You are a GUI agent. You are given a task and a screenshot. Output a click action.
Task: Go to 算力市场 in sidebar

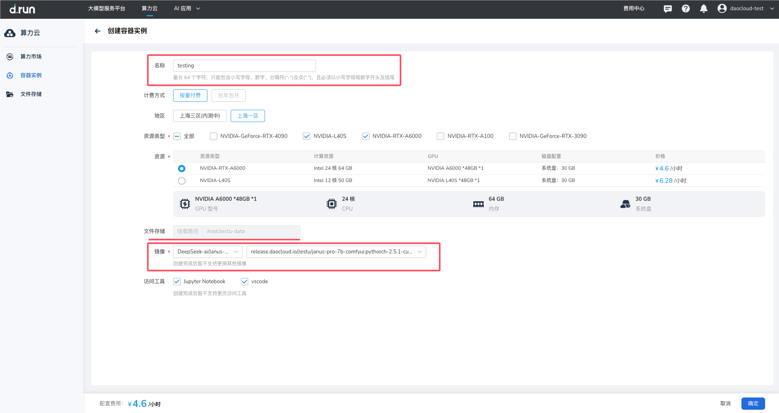pyautogui.click(x=31, y=57)
